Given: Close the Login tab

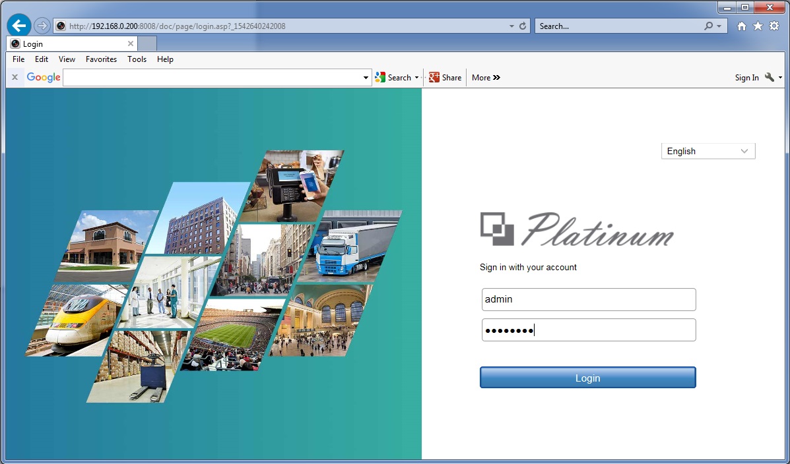Looking at the screenshot, I should pyautogui.click(x=131, y=43).
